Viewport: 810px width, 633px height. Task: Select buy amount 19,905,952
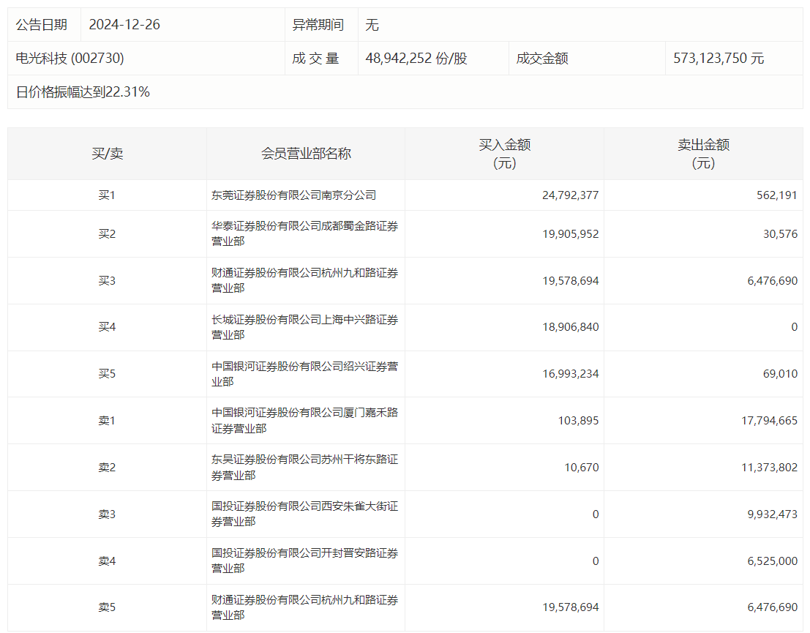[x=570, y=234]
